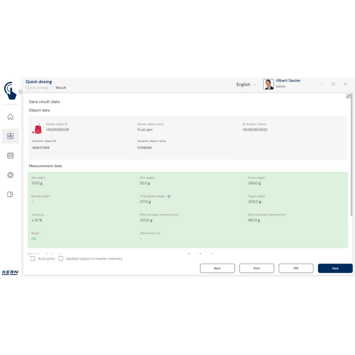Open the English language dropdown
This screenshot has width=355, height=355.
246,84
